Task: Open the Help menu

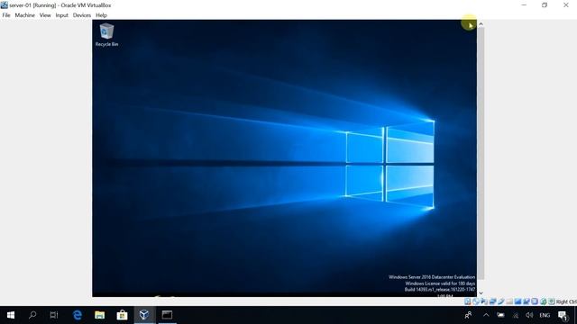Action: click(101, 15)
